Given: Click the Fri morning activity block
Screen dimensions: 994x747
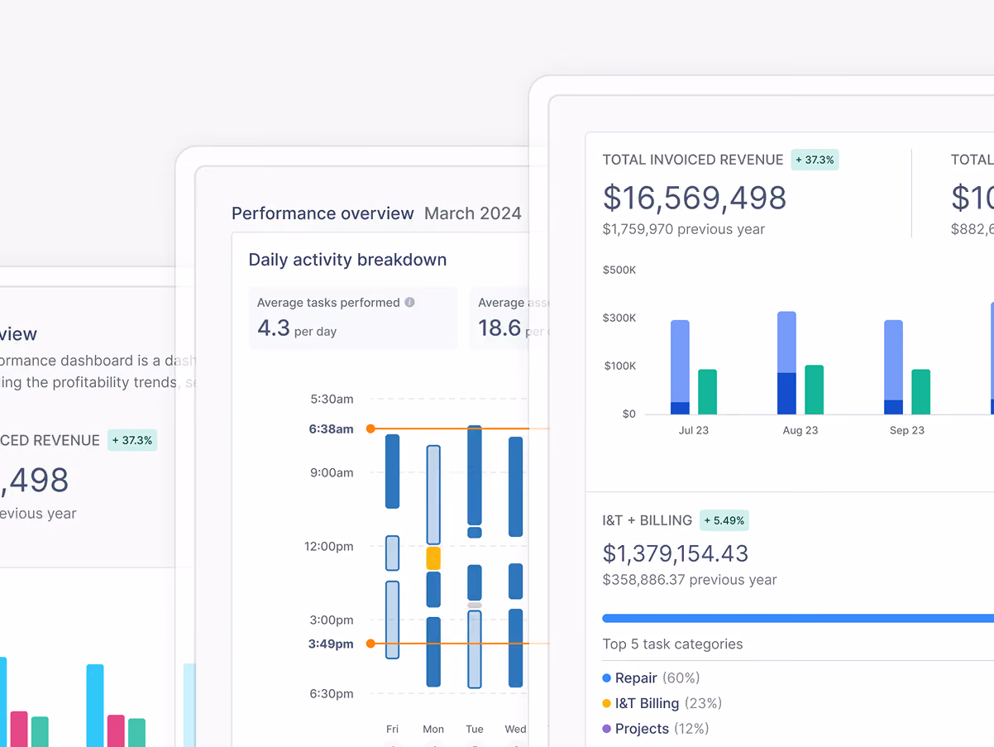Looking at the screenshot, I should click(392, 472).
